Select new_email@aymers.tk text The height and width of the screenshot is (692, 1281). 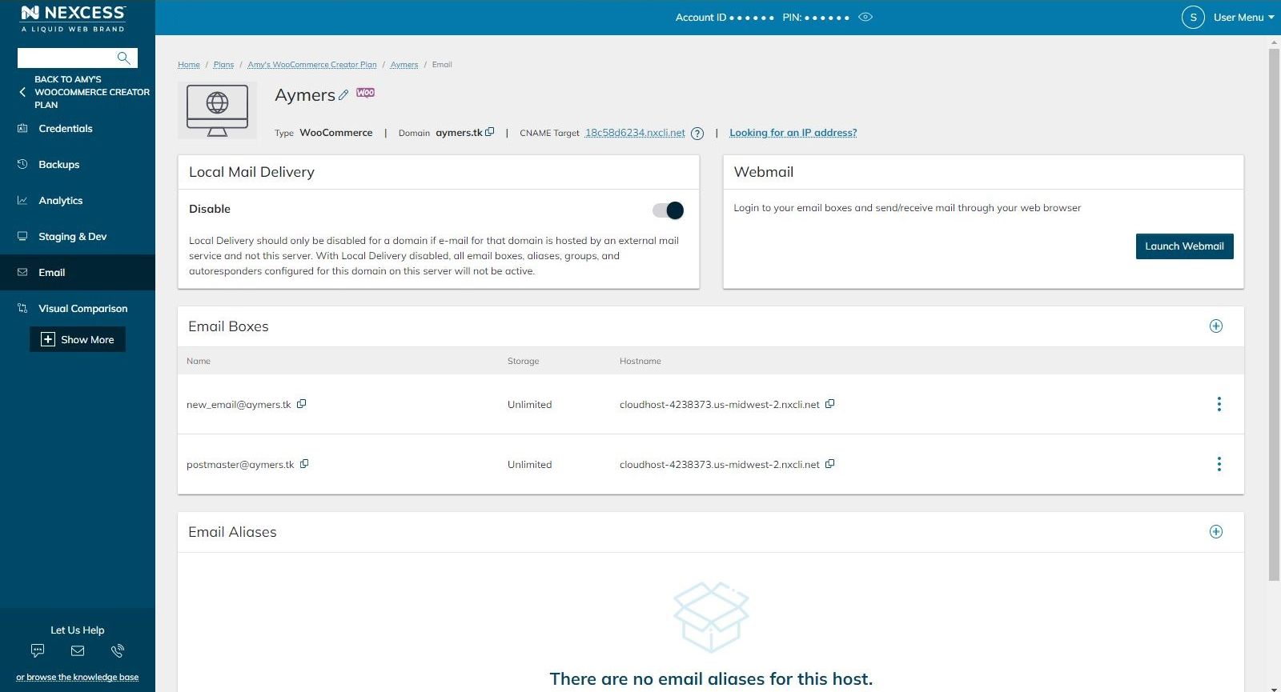(x=239, y=405)
